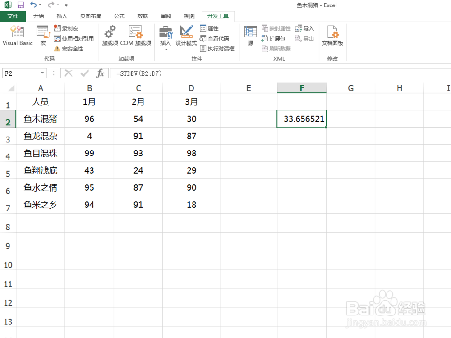Switch to Formulas (公式) tab
The width and height of the screenshot is (451, 338).
pyautogui.click(x=120, y=16)
